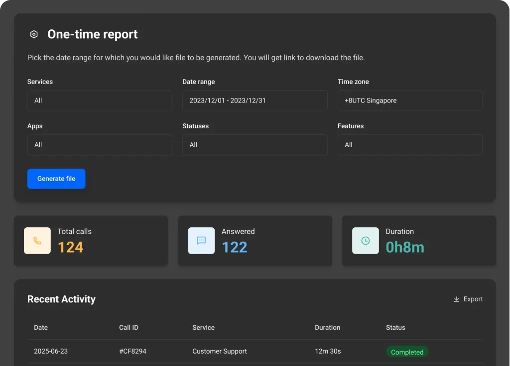Click the Export download arrow icon

(x=457, y=299)
